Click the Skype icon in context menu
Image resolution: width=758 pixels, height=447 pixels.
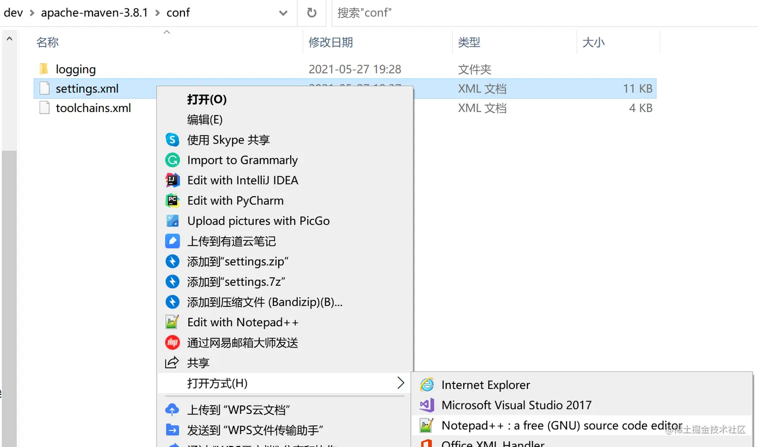172,140
